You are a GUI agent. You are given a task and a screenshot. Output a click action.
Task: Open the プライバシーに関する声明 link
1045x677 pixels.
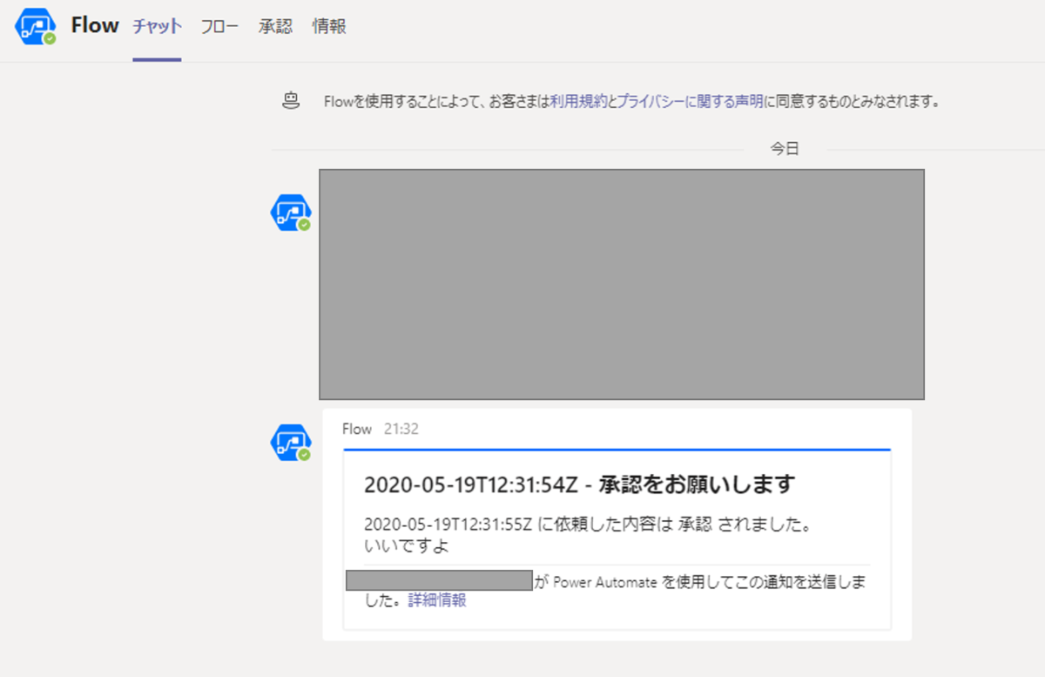691,102
